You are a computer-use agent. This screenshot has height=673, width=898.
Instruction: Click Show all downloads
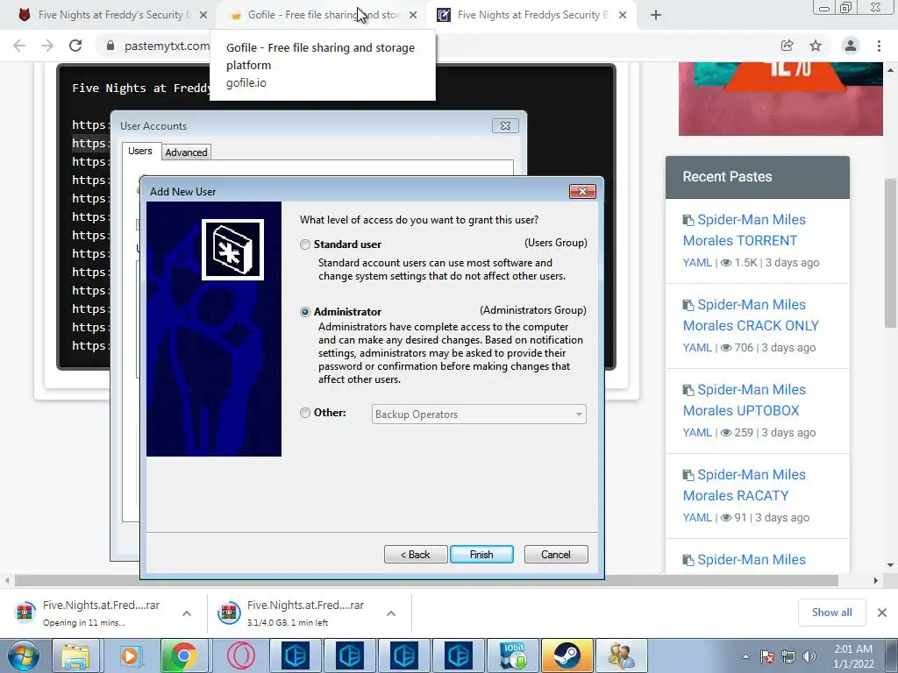coord(831,613)
